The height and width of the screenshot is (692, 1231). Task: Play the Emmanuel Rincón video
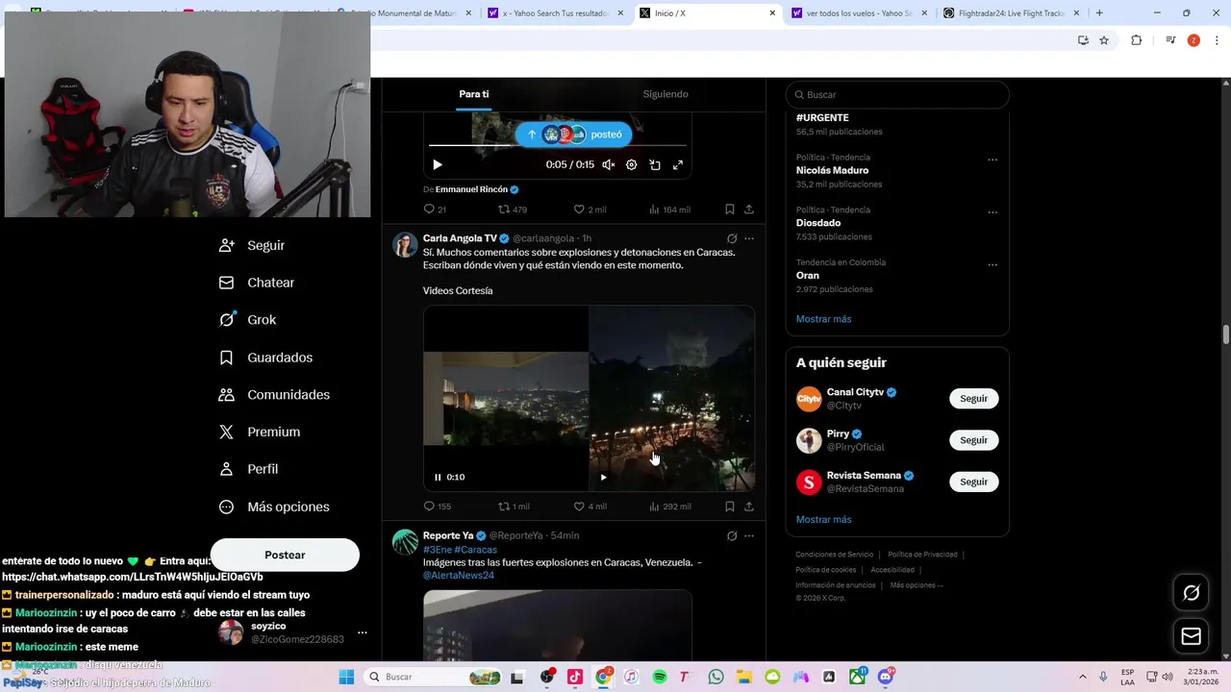click(x=438, y=164)
